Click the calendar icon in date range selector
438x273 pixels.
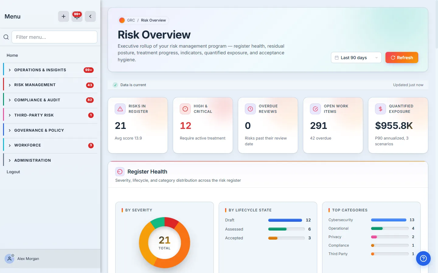pos(337,58)
